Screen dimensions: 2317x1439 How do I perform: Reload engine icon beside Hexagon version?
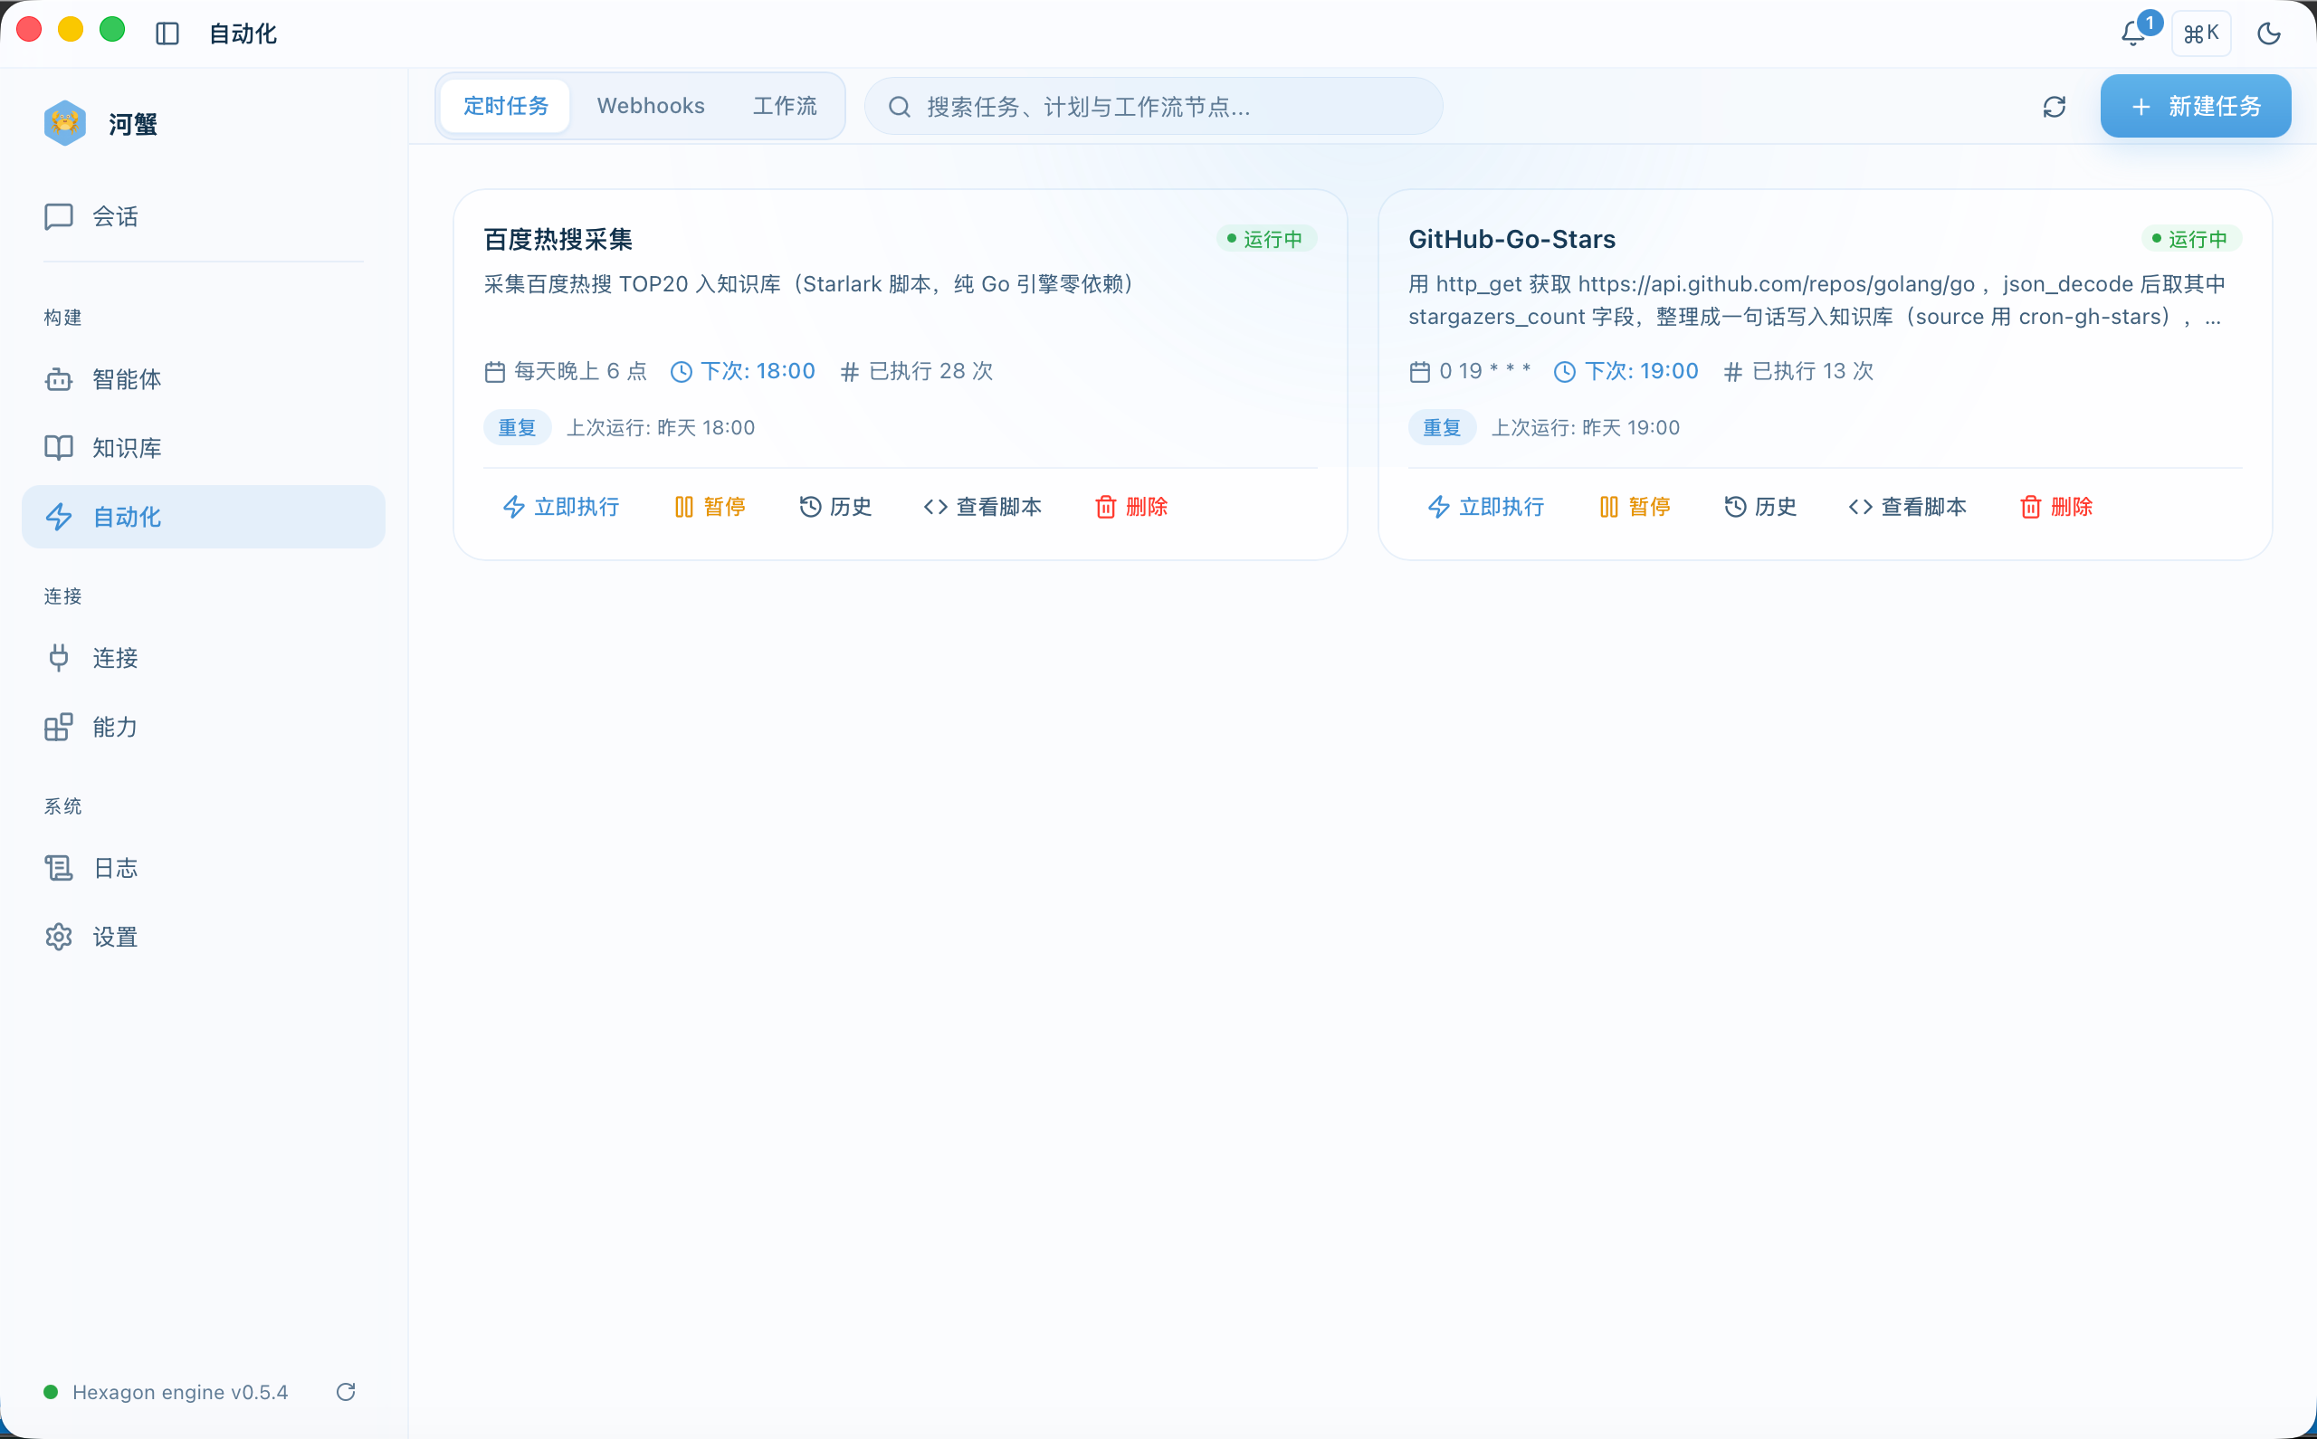(346, 1392)
